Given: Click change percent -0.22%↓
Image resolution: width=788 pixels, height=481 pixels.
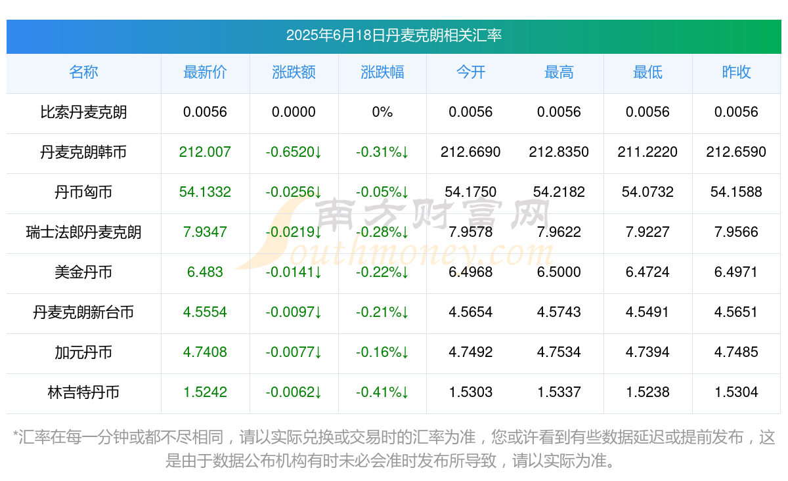Looking at the screenshot, I should pos(382,272).
